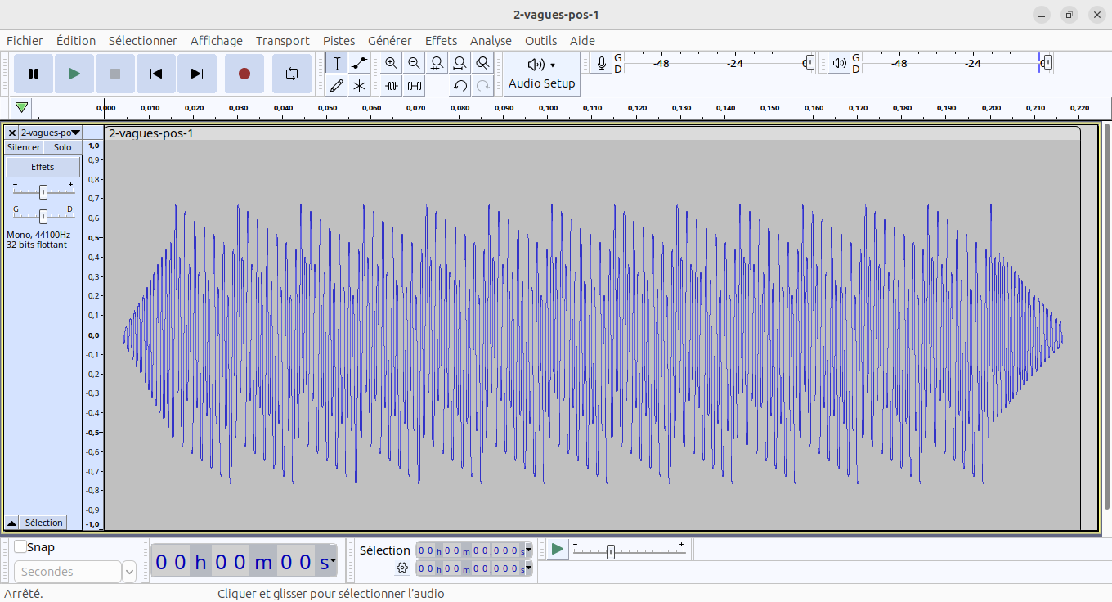Toggle Silencer mute on the track
Viewport: 1112px width, 602px height.
tap(24, 147)
